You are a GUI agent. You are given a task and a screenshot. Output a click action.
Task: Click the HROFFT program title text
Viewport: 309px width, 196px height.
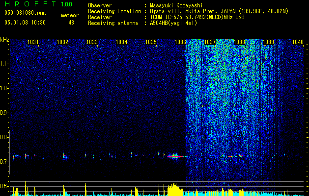click(31, 4)
